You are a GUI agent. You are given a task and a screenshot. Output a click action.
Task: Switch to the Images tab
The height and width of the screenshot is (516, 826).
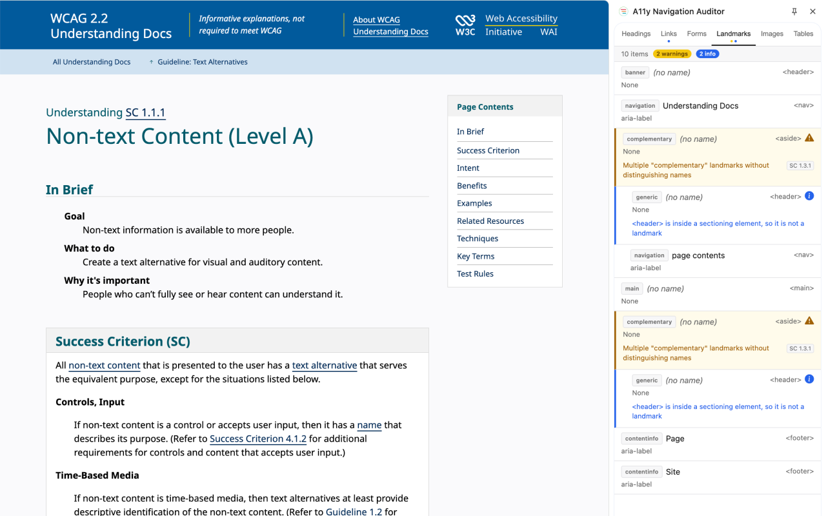point(772,34)
